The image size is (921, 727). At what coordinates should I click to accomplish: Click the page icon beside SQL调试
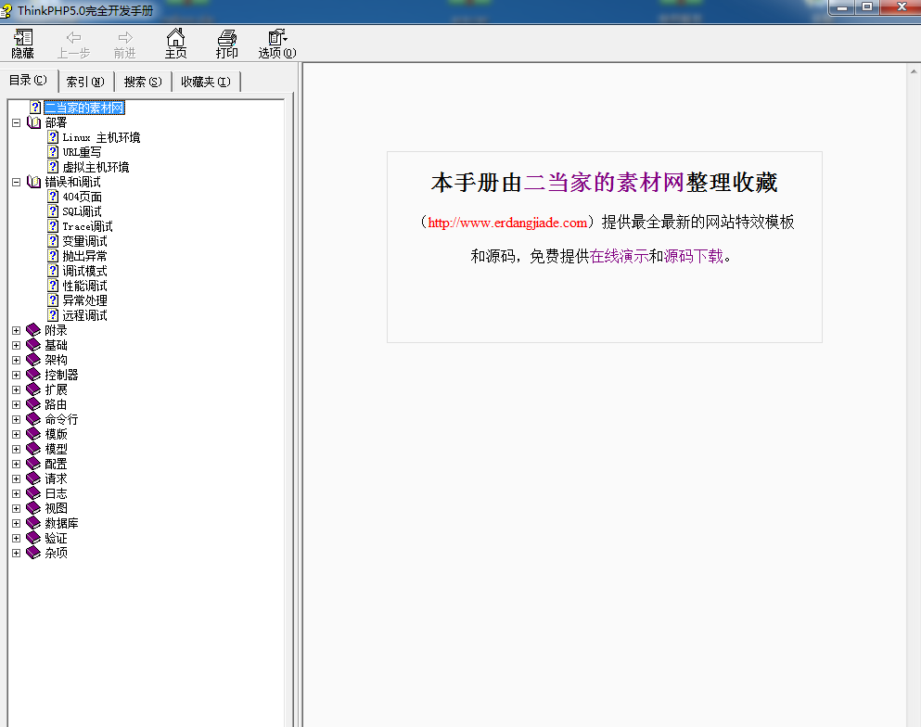point(53,211)
